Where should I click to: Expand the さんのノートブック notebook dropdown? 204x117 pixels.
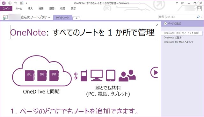[49, 17]
